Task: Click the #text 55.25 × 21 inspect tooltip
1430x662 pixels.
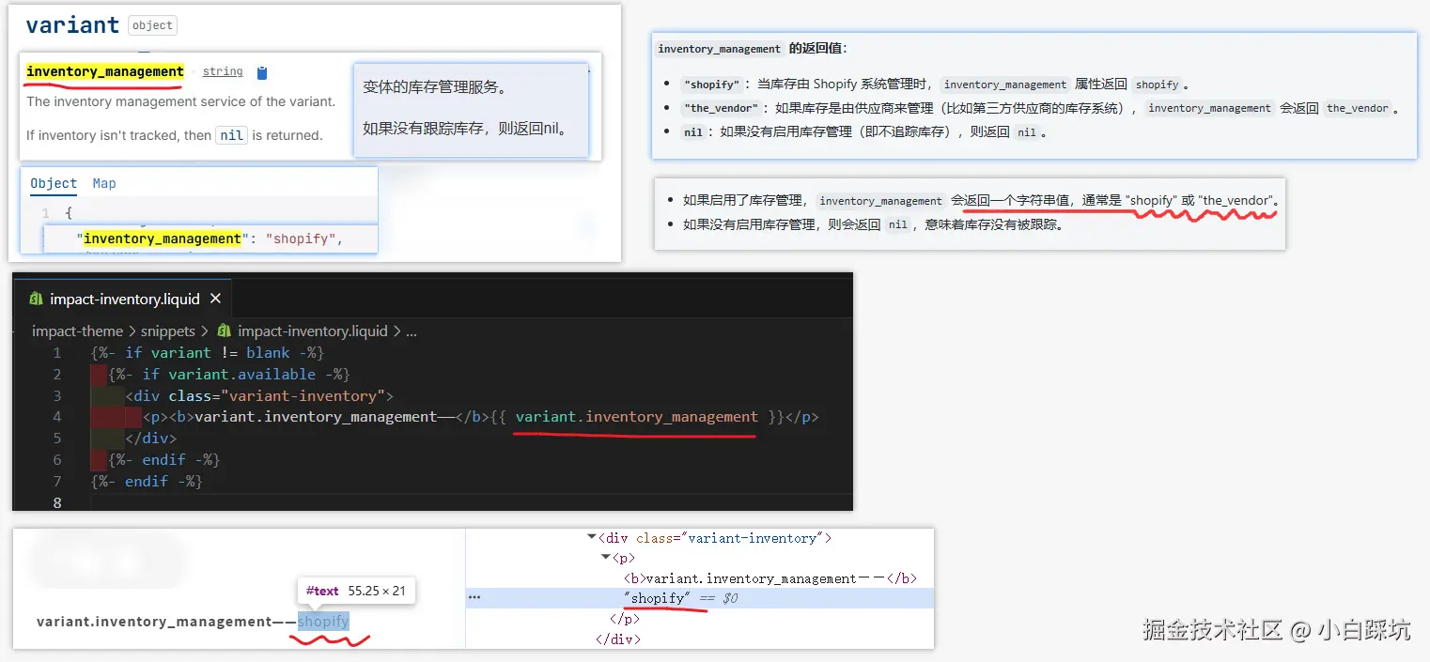Action: pos(356,591)
